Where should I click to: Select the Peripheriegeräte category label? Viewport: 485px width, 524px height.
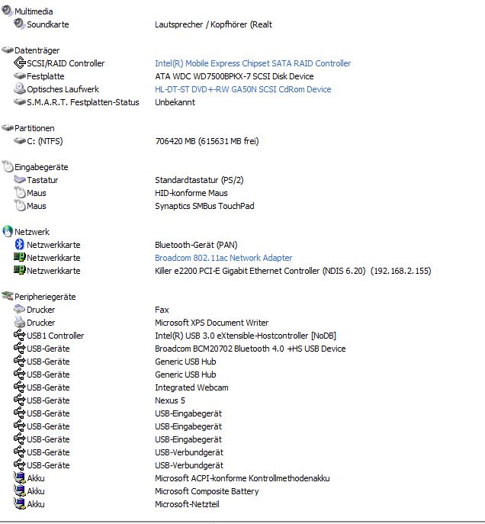[x=45, y=297]
